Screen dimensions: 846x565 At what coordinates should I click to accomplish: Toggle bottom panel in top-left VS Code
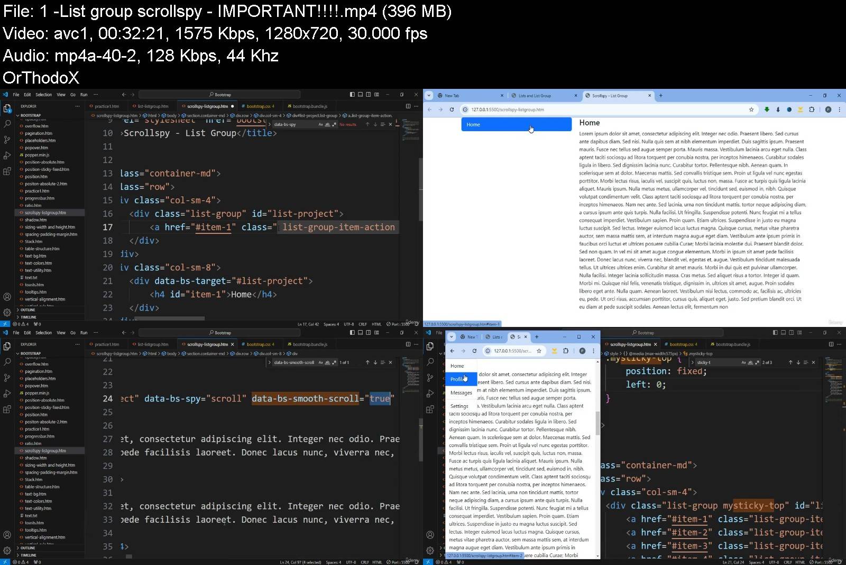[x=360, y=95]
